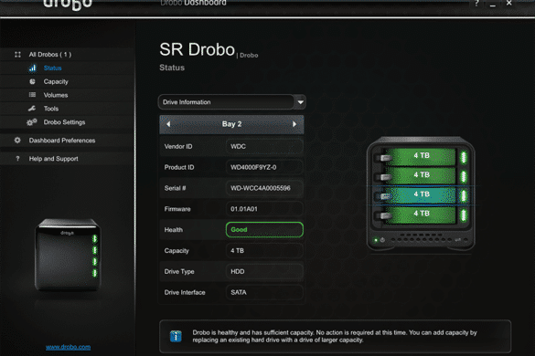Click the Drive Information combo box
This screenshot has height=356, width=535.
(x=231, y=102)
